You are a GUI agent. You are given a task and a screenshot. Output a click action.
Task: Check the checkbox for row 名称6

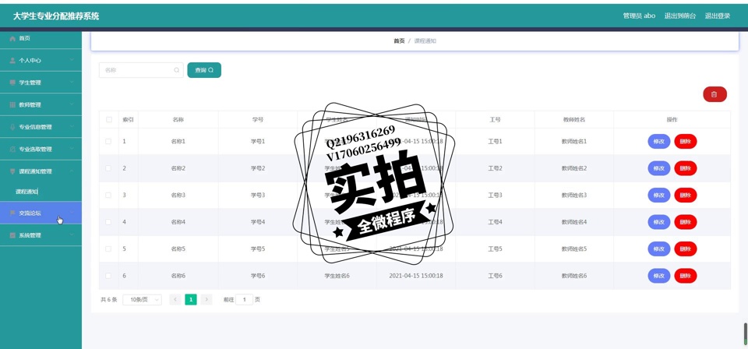click(108, 276)
